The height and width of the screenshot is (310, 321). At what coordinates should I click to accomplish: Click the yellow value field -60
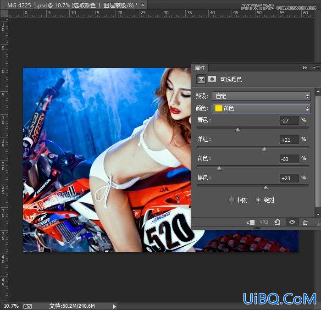click(289, 159)
